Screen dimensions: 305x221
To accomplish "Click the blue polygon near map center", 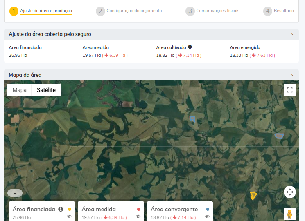I will click(193, 119).
